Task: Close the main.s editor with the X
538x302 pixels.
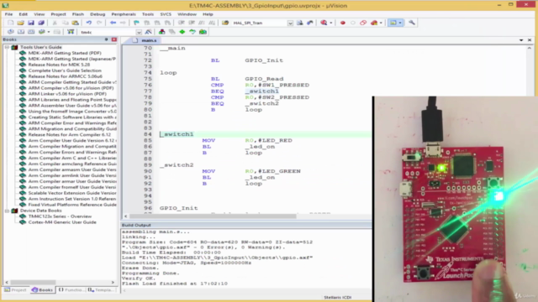Action: [x=530, y=40]
